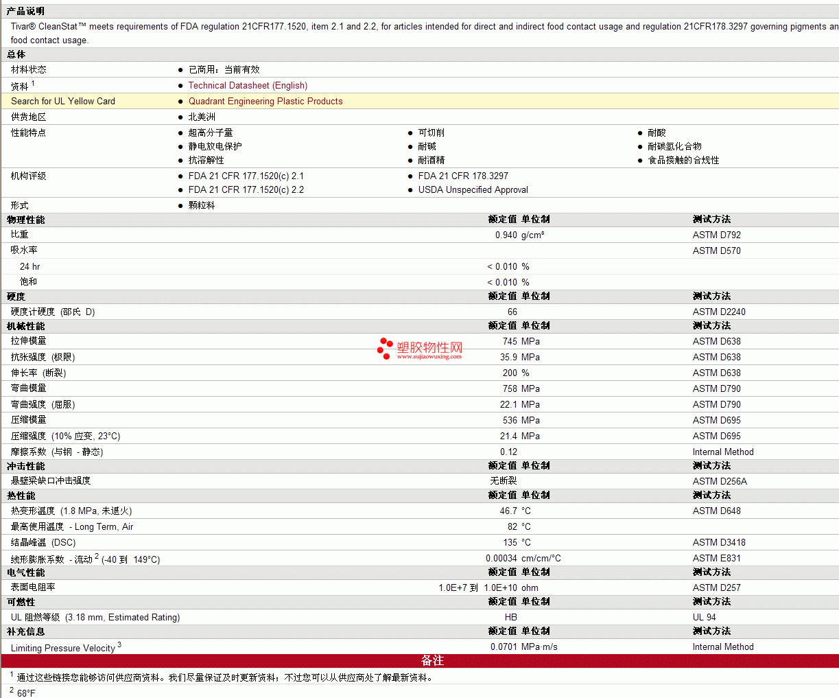Click the 24 hr water absorption row

coord(419,266)
